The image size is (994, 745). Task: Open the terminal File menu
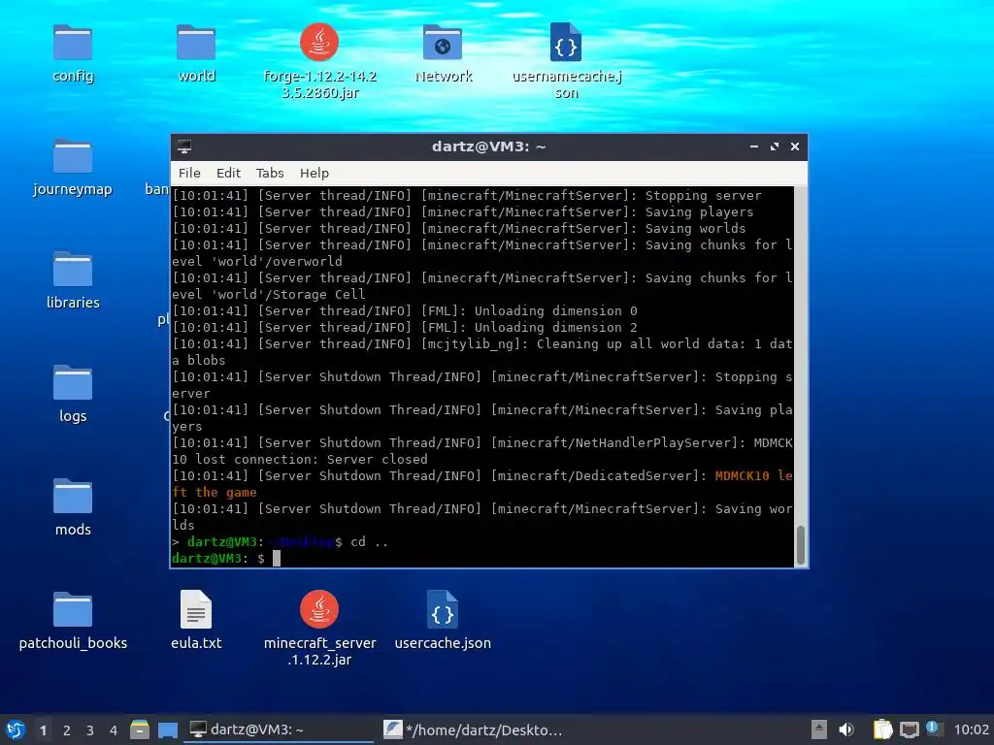pos(189,173)
